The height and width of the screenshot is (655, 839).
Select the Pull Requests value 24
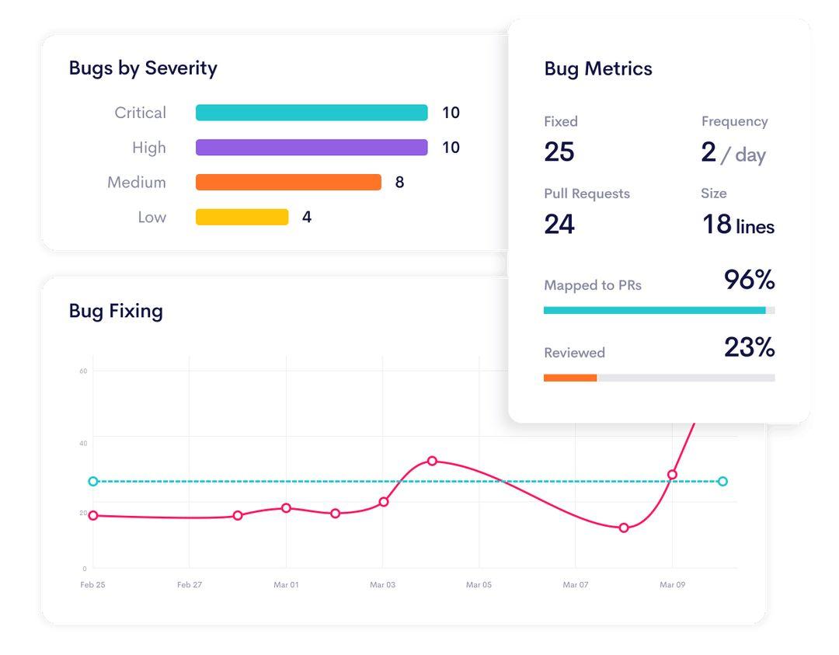tap(559, 225)
